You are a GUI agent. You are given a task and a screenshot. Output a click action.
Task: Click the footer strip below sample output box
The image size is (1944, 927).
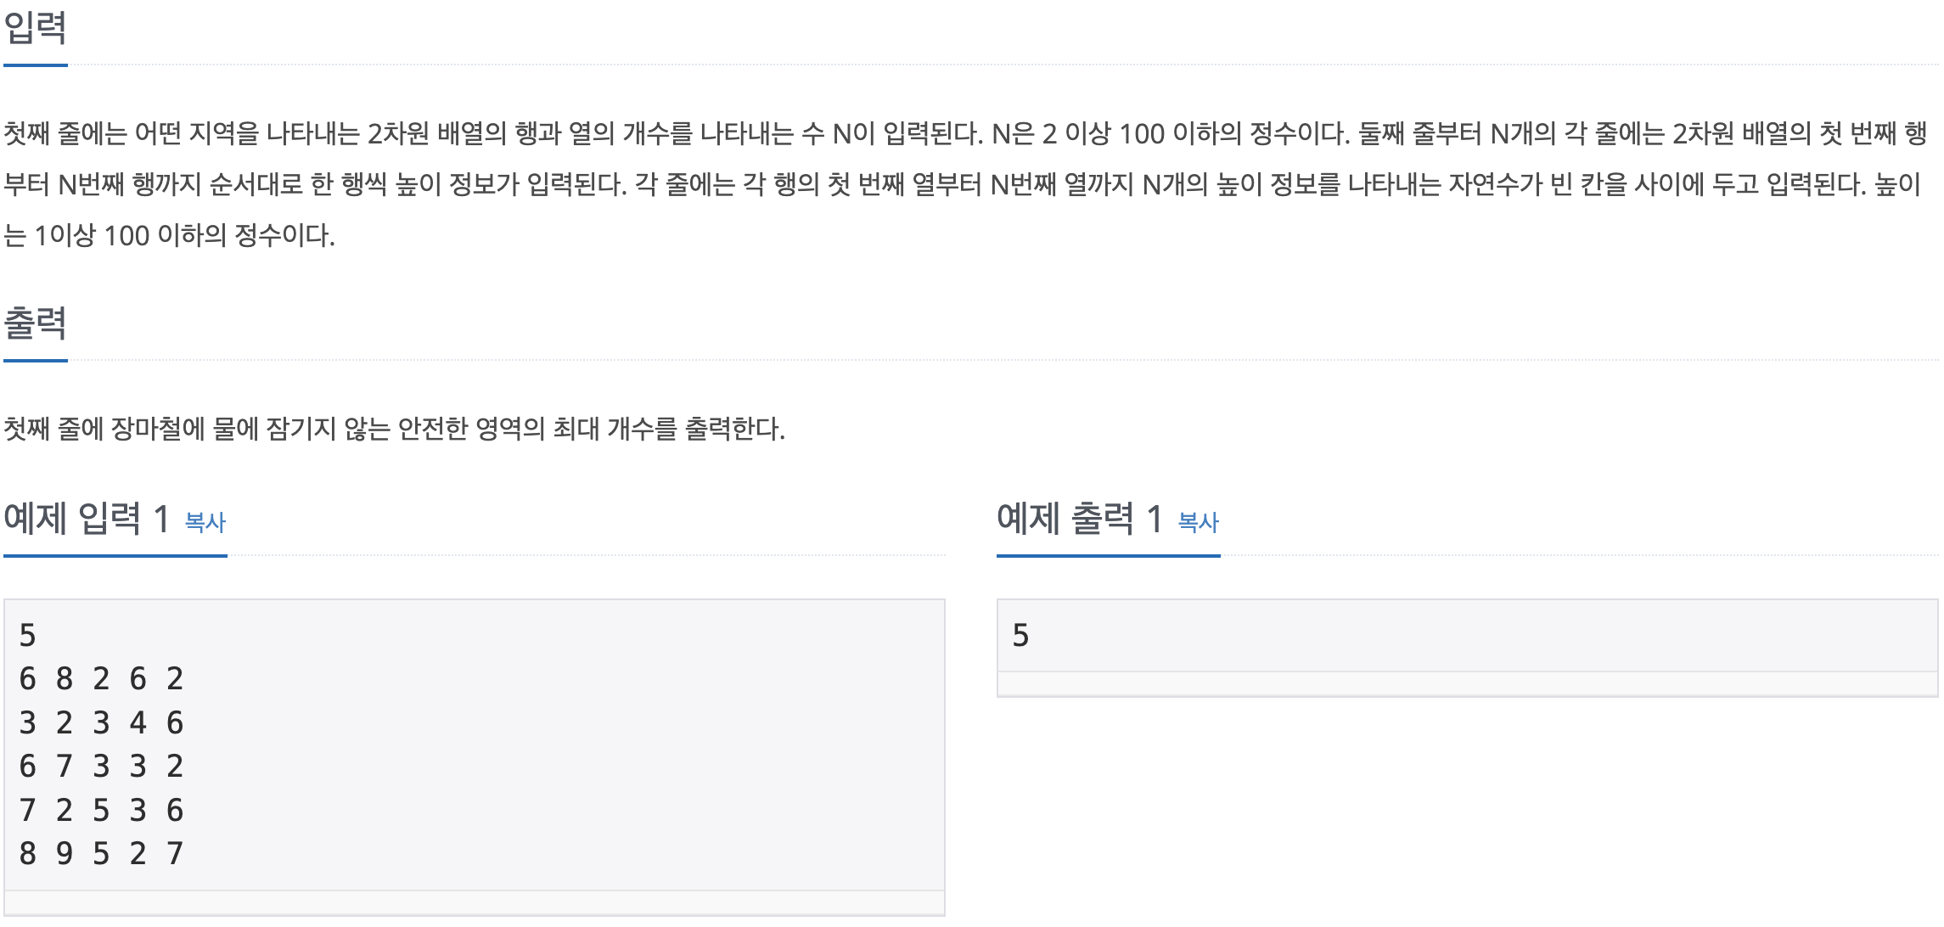tap(1468, 683)
